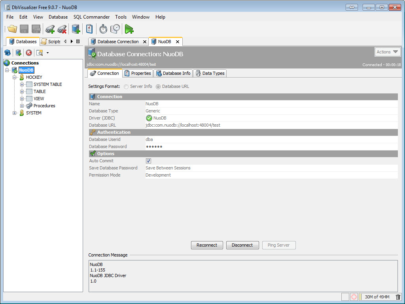
Task: Click the disconnect-all plug icon with red X
Action: click(x=62, y=29)
